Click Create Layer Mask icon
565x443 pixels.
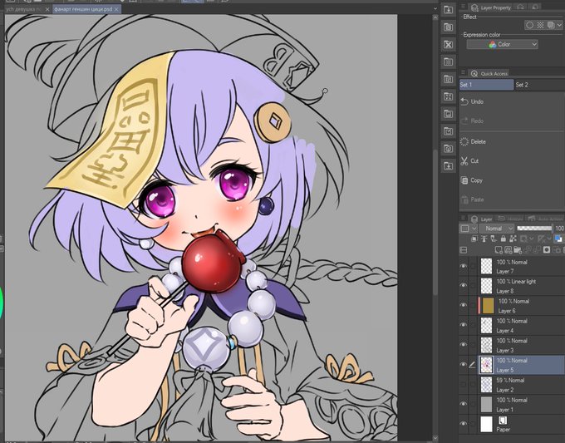click(x=547, y=250)
